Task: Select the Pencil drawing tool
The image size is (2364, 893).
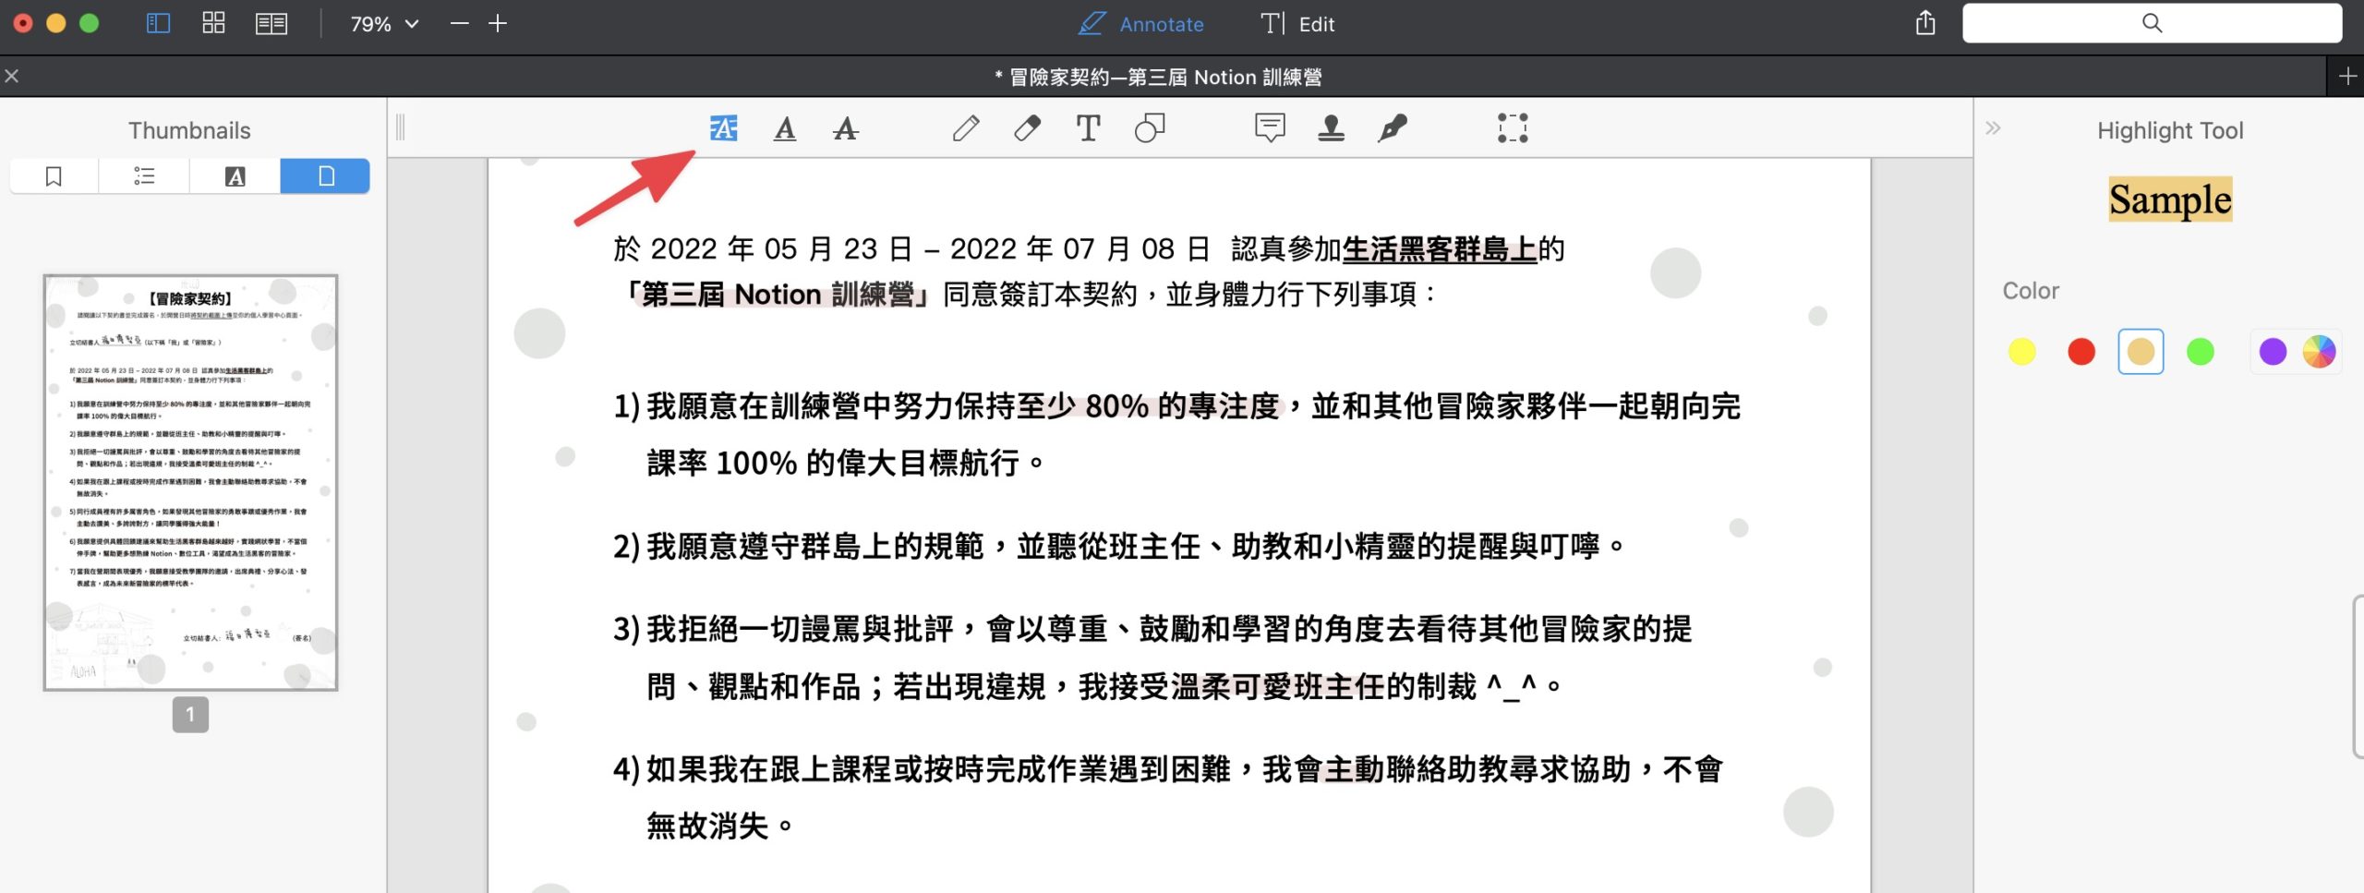Action: coord(966,128)
